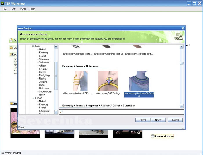Image resolution: width=203 pixels, height=155 pixels.
Task: Click the magnifier icon in search box
Action: 61,112
